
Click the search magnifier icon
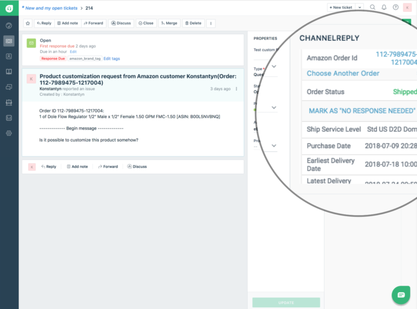372,7
